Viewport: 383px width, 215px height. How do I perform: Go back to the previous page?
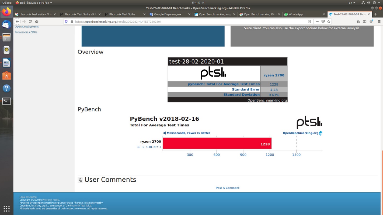pos(17,21)
